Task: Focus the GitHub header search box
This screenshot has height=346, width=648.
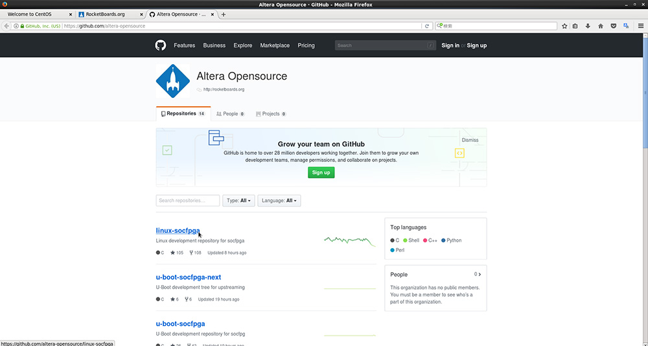Action: pos(385,45)
